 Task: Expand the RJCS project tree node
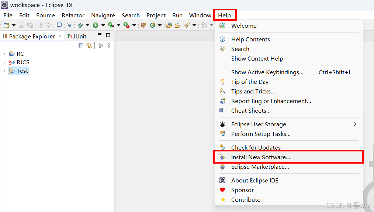coord(4,62)
